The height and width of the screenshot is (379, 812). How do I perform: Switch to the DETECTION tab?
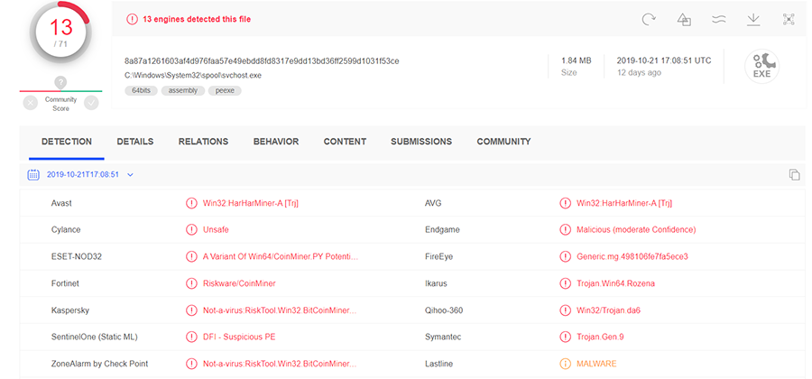67,142
